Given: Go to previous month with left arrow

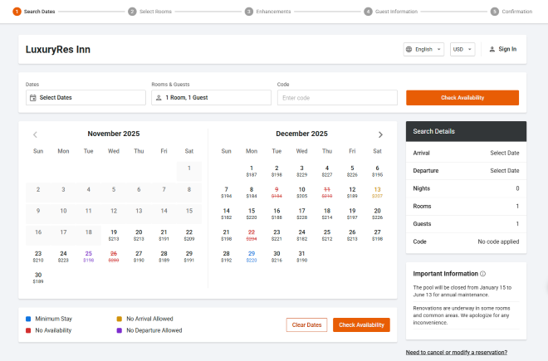Looking at the screenshot, I should click(x=35, y=134).
